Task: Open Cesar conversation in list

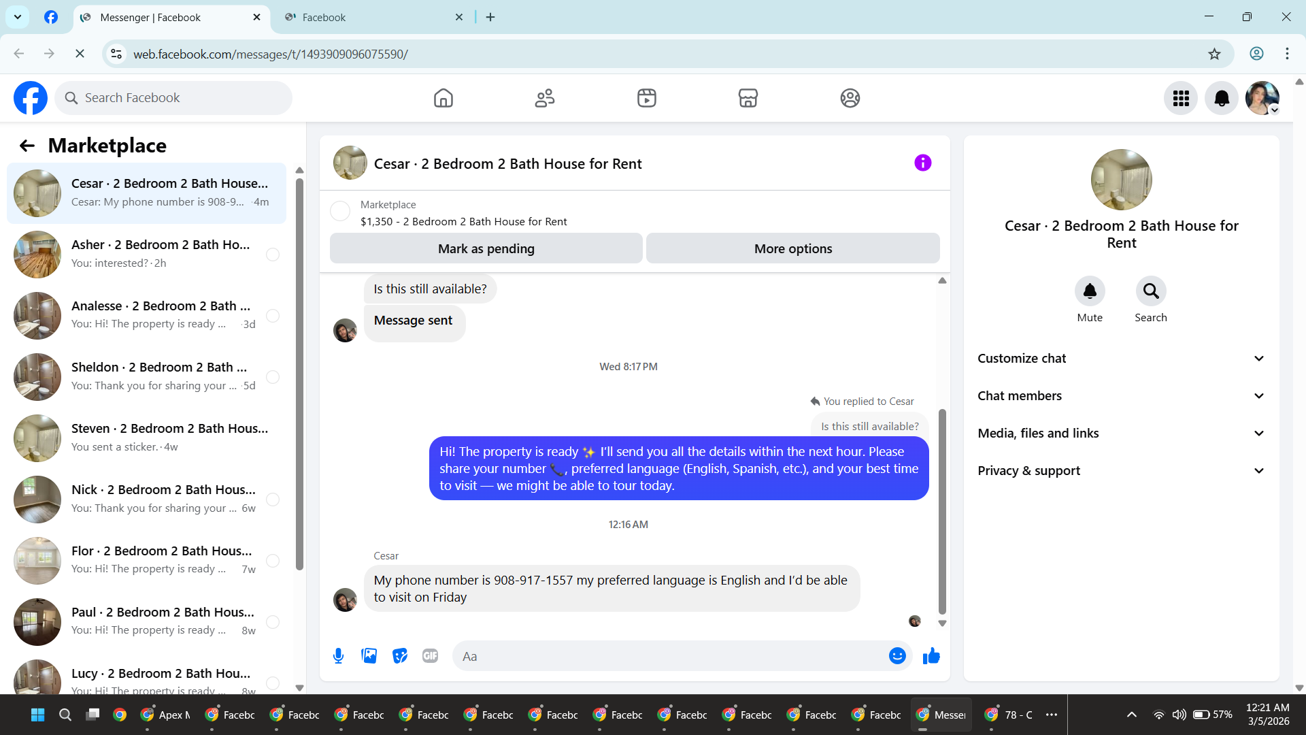Action: pyautogui.click(x=146, y=193)
